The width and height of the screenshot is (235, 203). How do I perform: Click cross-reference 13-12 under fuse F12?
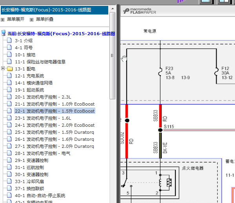click(x=227, y=77)
